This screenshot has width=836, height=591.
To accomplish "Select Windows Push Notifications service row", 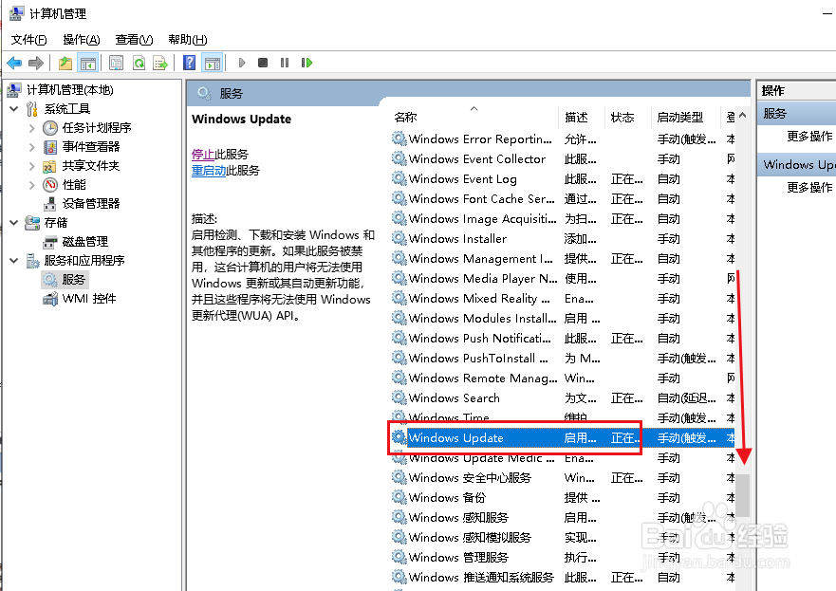I will pyautogui.click(x=563, y=339).
